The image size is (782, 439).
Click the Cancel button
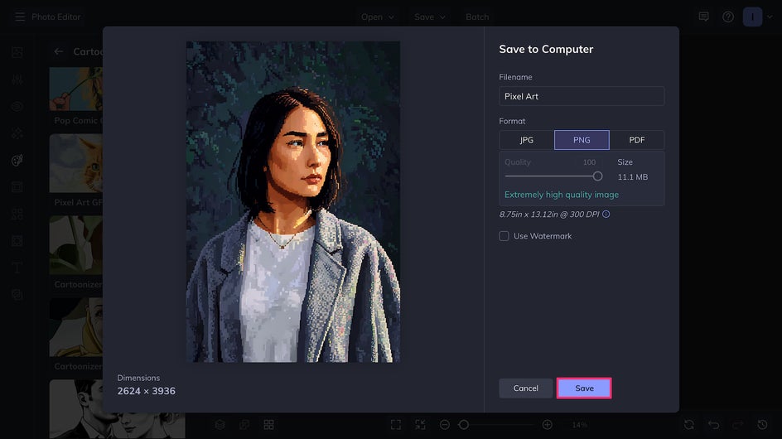526,388
